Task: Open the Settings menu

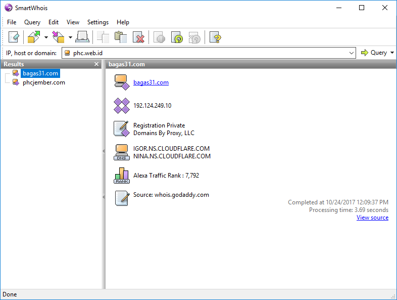Action: pyautogui.click(x=98, y=22)
